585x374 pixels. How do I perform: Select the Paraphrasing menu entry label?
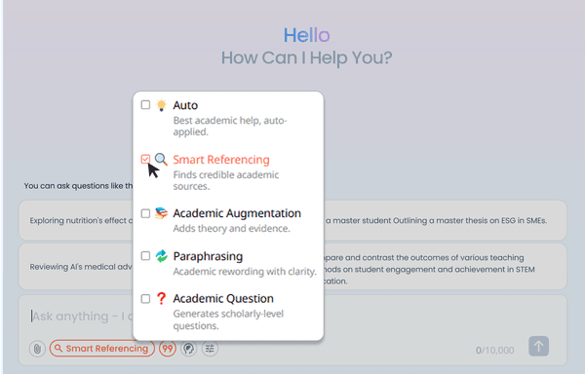tap(208, 256)
